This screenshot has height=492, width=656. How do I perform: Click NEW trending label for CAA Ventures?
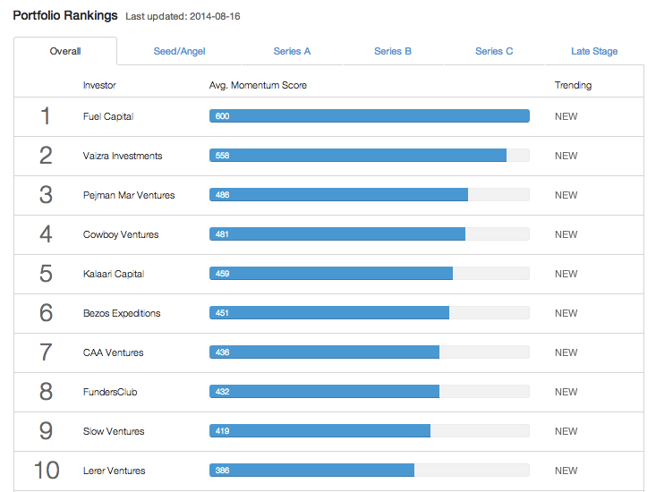pos(566,352)
